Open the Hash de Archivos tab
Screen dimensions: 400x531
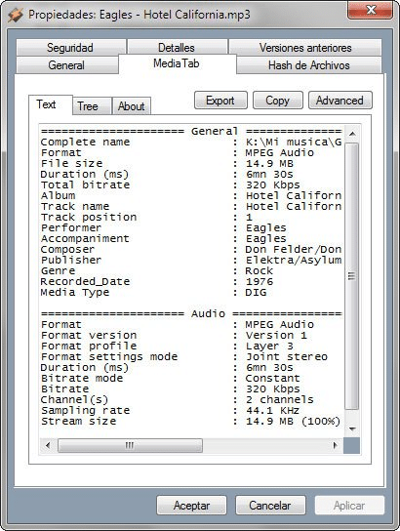(x=308, y=65)
